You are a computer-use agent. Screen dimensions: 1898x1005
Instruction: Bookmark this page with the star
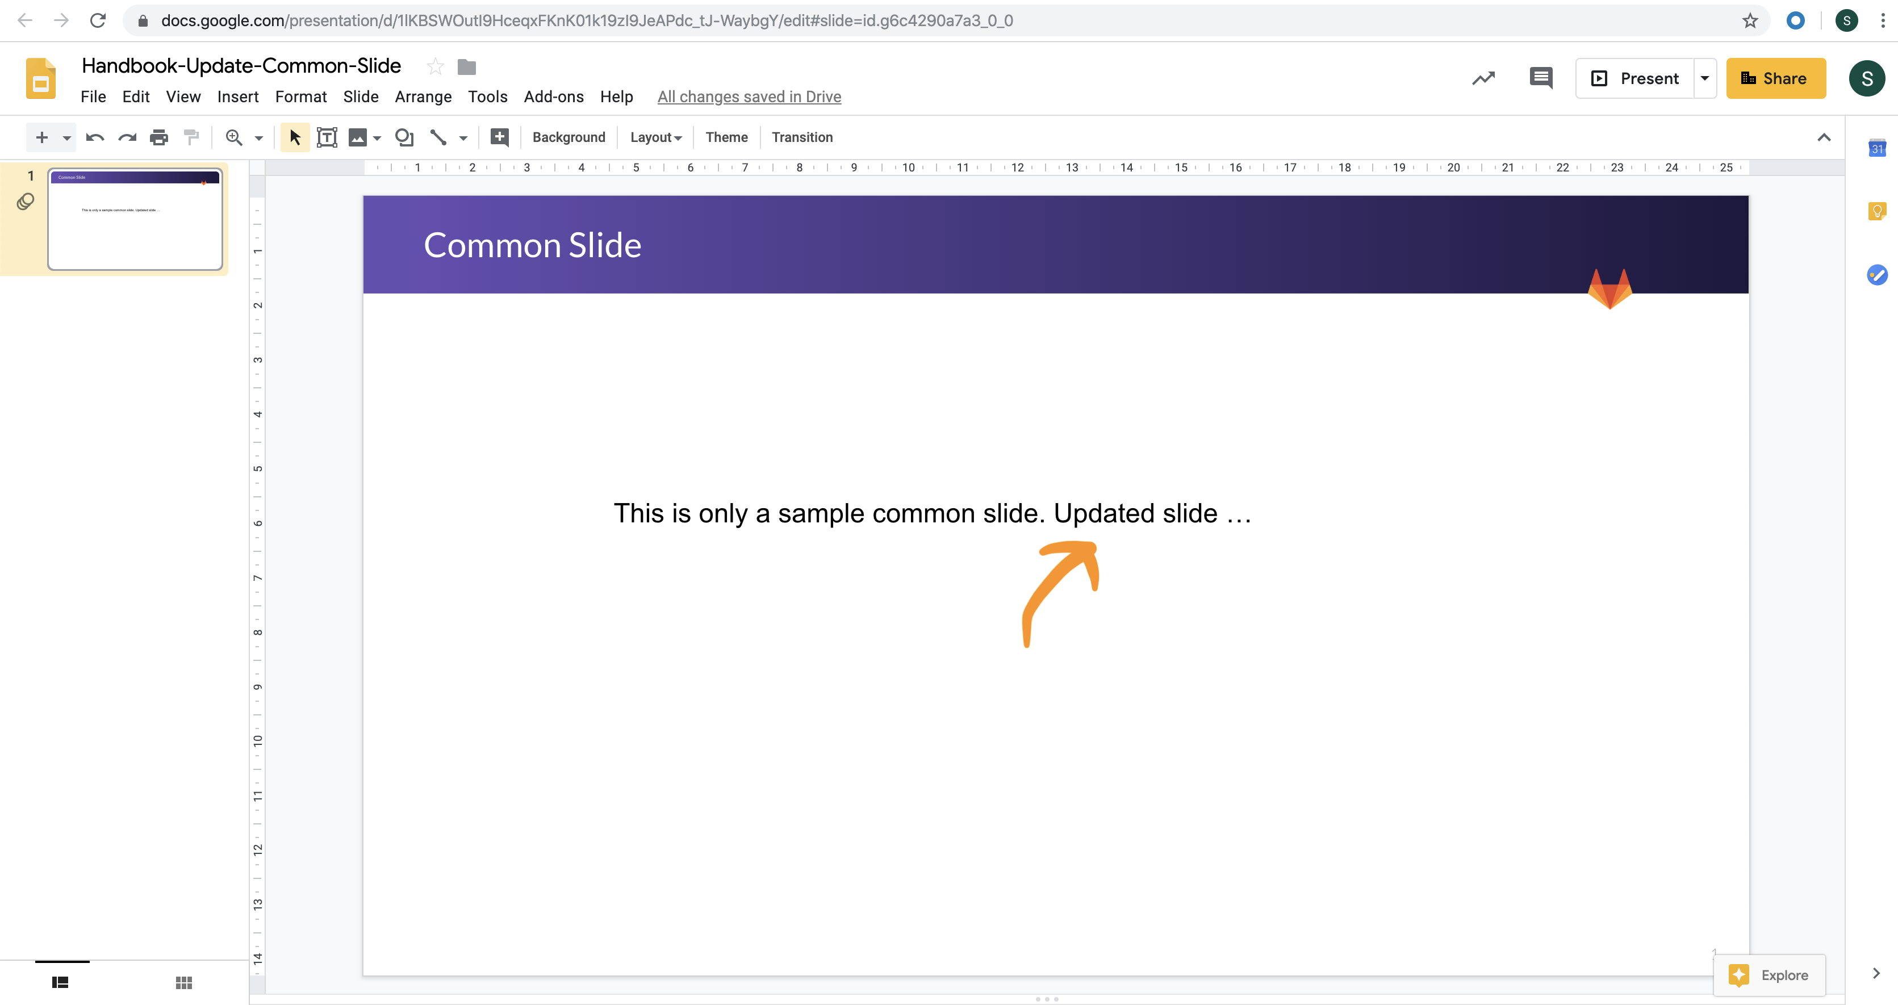[x=1750, y=20]
